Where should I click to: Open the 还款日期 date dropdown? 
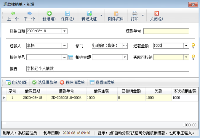(x=64, y=31)
